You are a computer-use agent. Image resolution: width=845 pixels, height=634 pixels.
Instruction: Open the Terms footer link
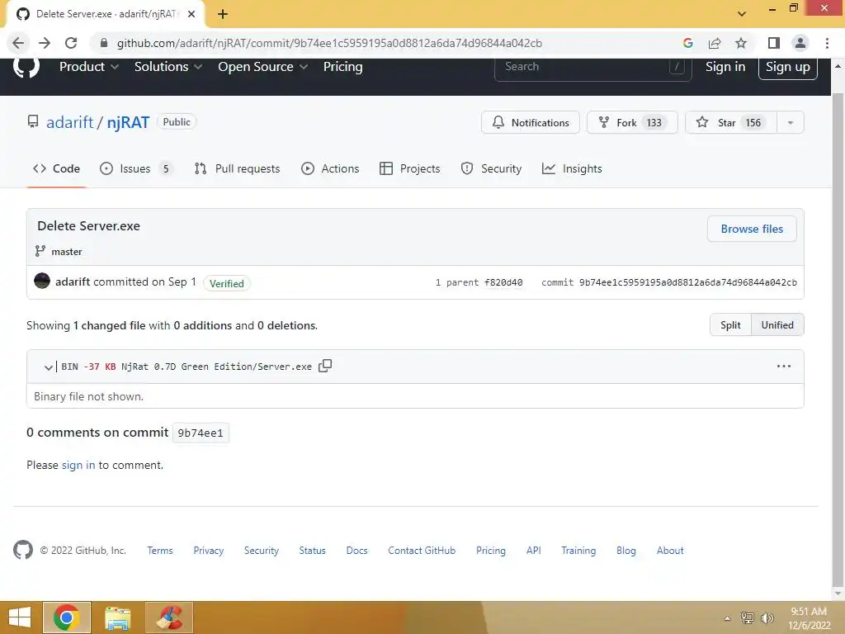coord(160,551)
